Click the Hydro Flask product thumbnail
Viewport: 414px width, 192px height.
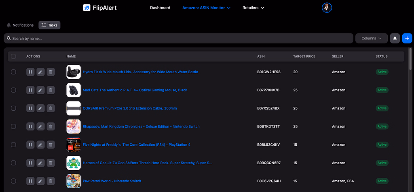74,72
